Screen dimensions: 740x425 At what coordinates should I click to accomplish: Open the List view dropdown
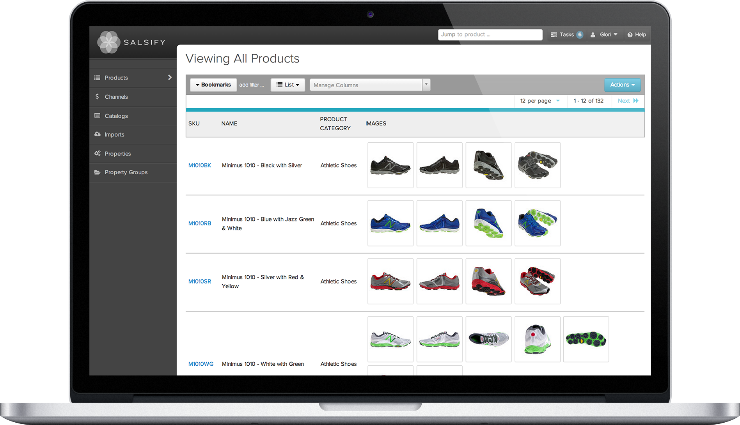tap(288, 85)
